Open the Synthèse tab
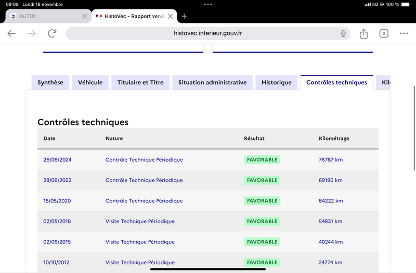The height and width of the screenshot is (273, 416). [x=50, y=83]
